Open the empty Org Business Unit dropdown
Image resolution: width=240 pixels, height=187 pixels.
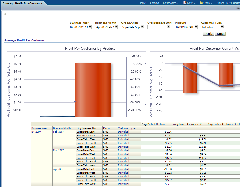tap(168, 27)
